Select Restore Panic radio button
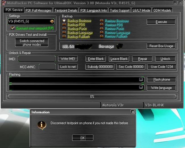This screenshot has width=185, height=148. pyautogui.click(x=101, y=28)
